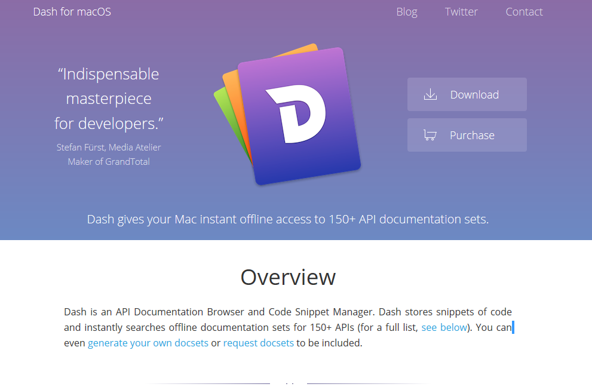This screenshot has height=390, width=592.
Task: Click 'Stefan Fürst, Media Atelier' attribution
Action: pyautogui.click(x=109, y=148)
